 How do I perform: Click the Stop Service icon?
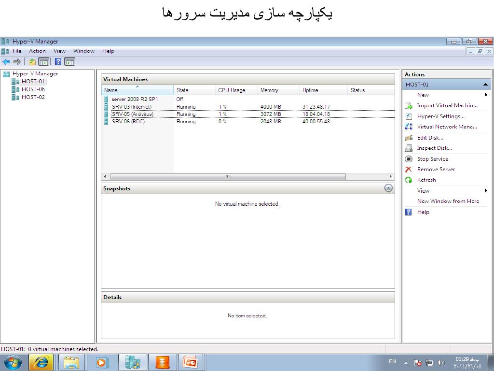coord(409,159)
